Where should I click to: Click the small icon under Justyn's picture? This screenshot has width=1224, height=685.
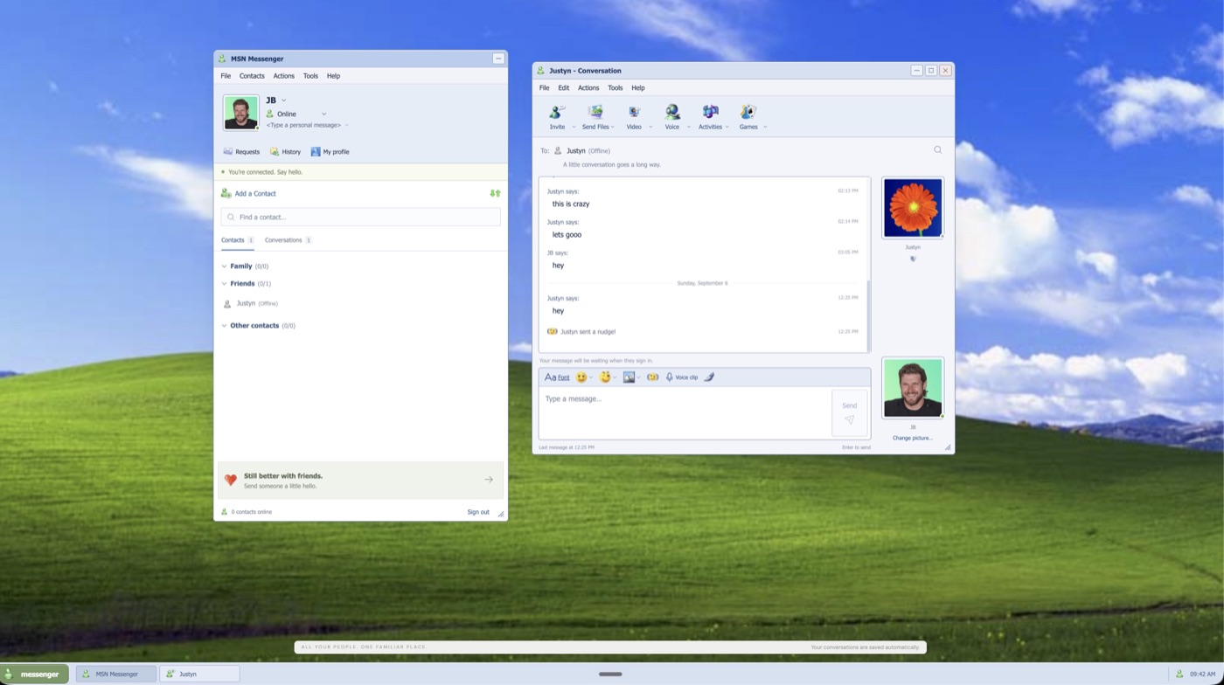[x=913, y=259]
